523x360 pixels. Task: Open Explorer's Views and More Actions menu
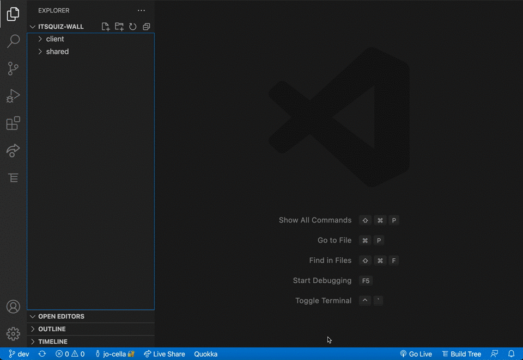[142, 11]
